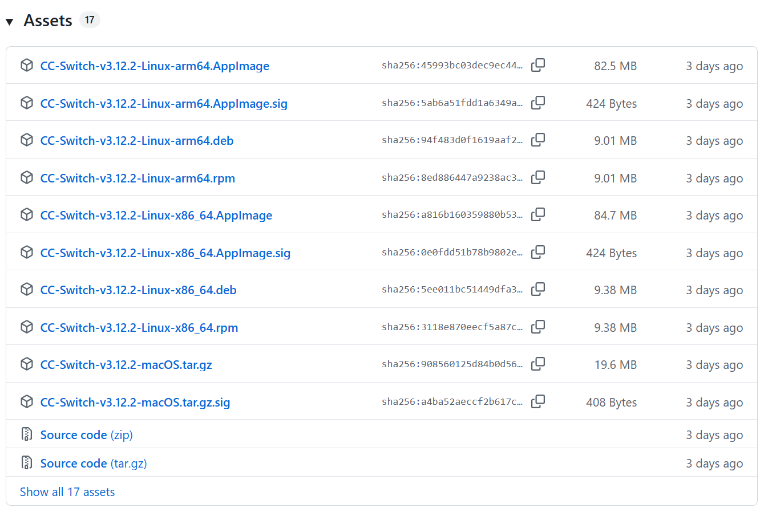Download CC-Switch Linux-x86_64.AppImage file
This screenshot has height=520, width=768.
click(156, 216)
